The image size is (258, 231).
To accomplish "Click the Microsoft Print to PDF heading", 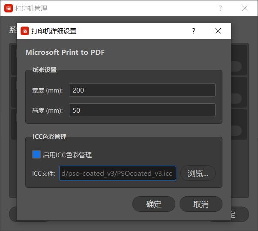I will coord(65,52).
